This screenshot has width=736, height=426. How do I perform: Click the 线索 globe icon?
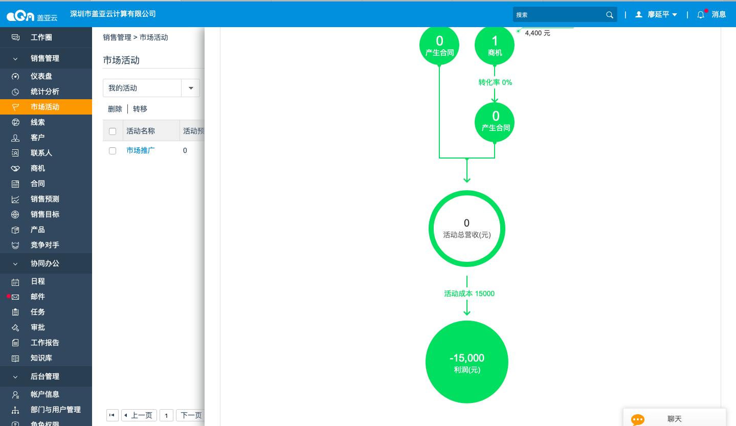[15, 122]
